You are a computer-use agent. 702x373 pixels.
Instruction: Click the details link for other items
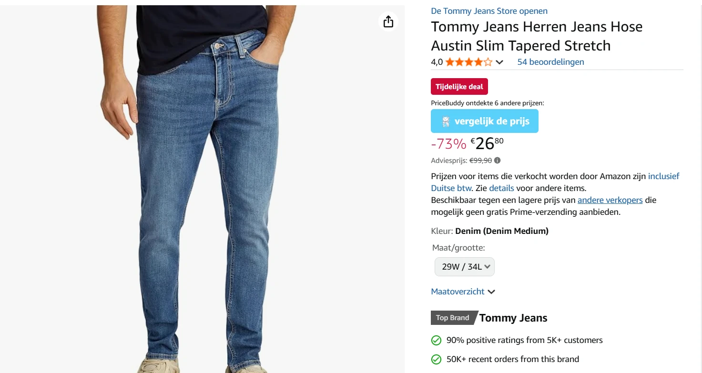click(501, 188)
